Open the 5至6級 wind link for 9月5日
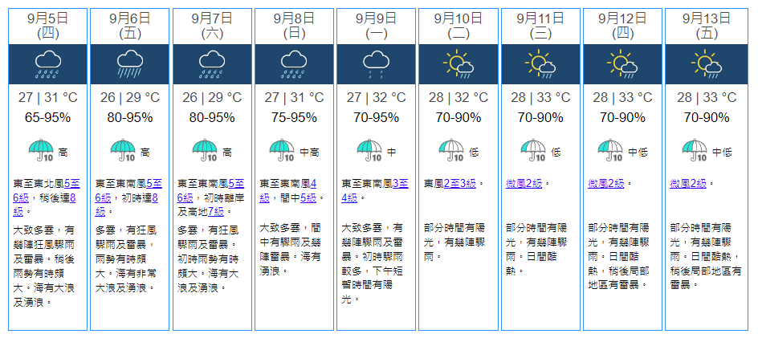The width and height of the screenshot is (758, 342). click(75, 183)
